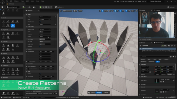Select the Split tool
Screen dimensions: 177x99
tap(17, 73)
